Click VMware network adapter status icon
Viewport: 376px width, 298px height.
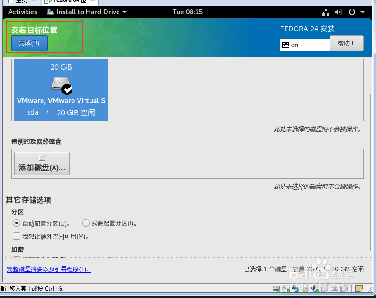point(296,288)
